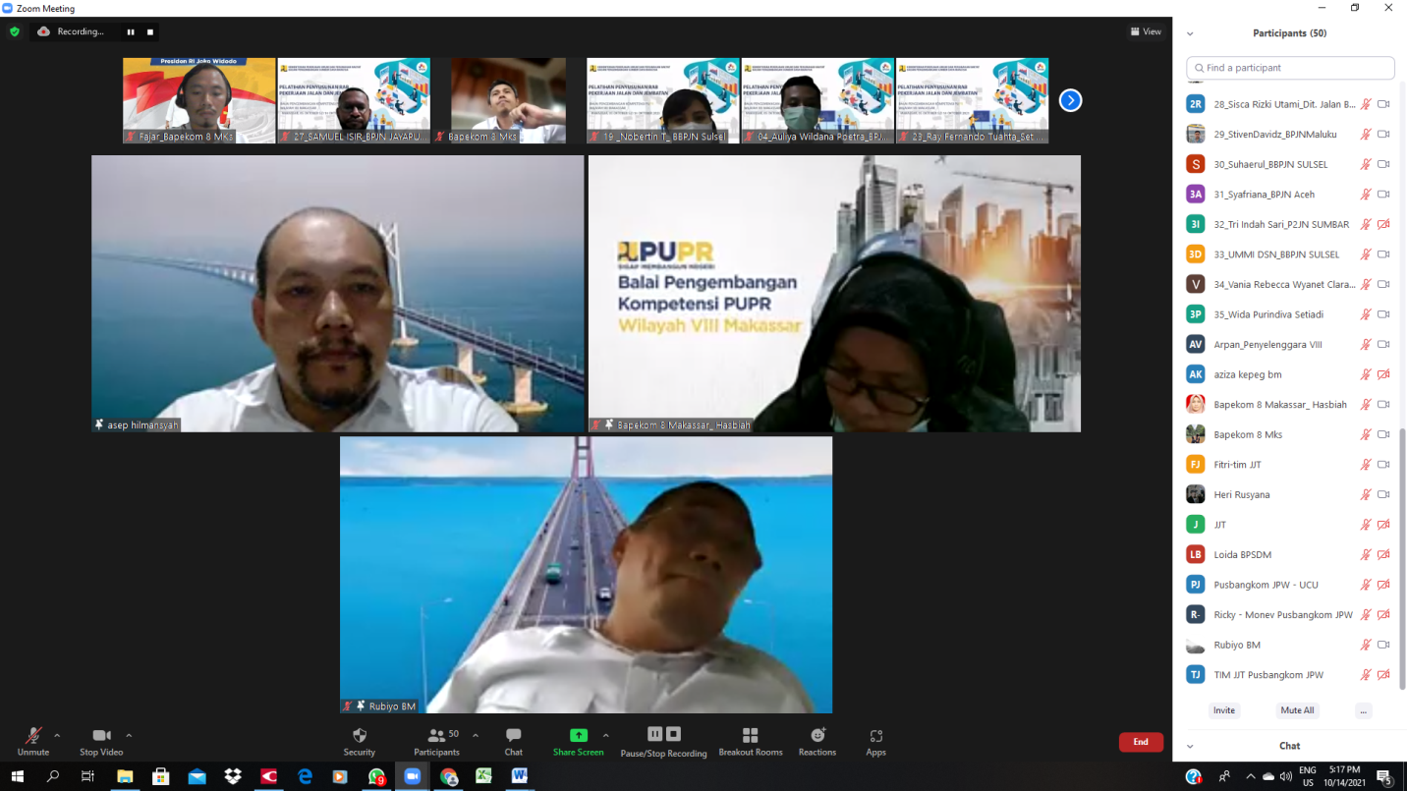Open Microsoft Word from the taskbar
The height and width of the screenshot is (791, 1407).
coord(520,776)
